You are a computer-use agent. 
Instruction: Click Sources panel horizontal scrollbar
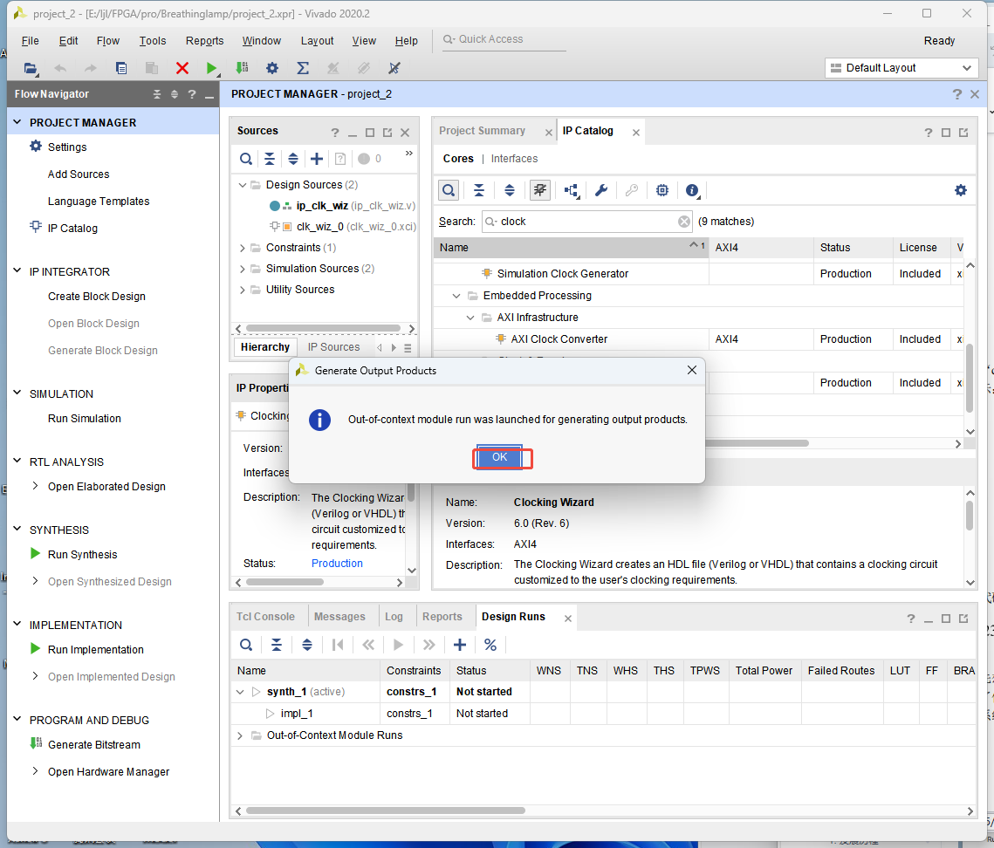[x=323, y=328]
